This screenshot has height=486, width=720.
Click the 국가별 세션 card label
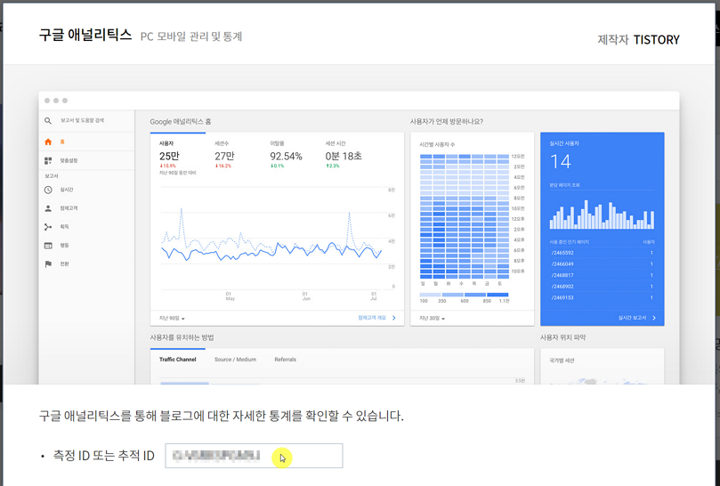pyautogui.click(x=562, y=360)
